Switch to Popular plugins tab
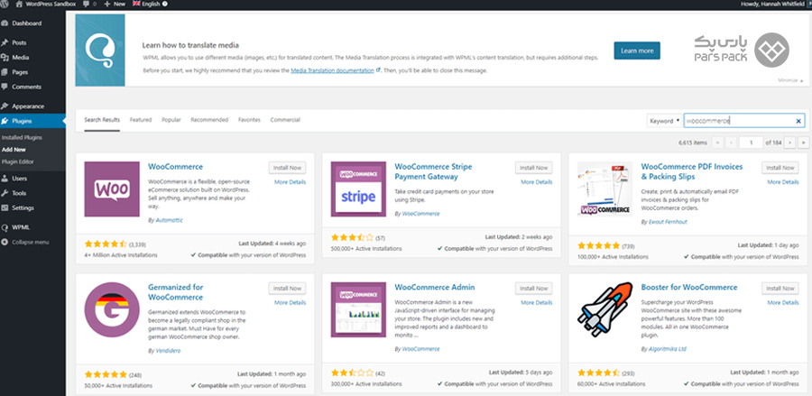The height and width of the screenshot is (396, 812). click(171, 120)
